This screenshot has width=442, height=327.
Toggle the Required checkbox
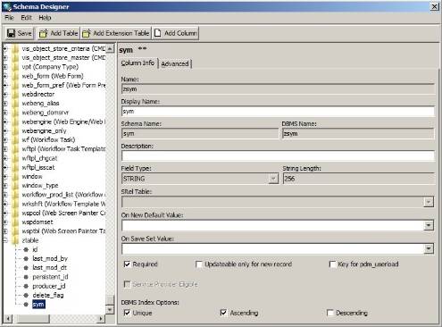coord(127,264)
